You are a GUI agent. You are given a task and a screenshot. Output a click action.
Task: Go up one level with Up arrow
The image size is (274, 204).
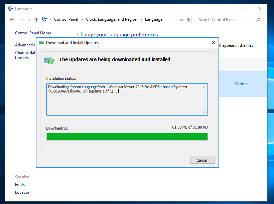[x=36, y=20]
